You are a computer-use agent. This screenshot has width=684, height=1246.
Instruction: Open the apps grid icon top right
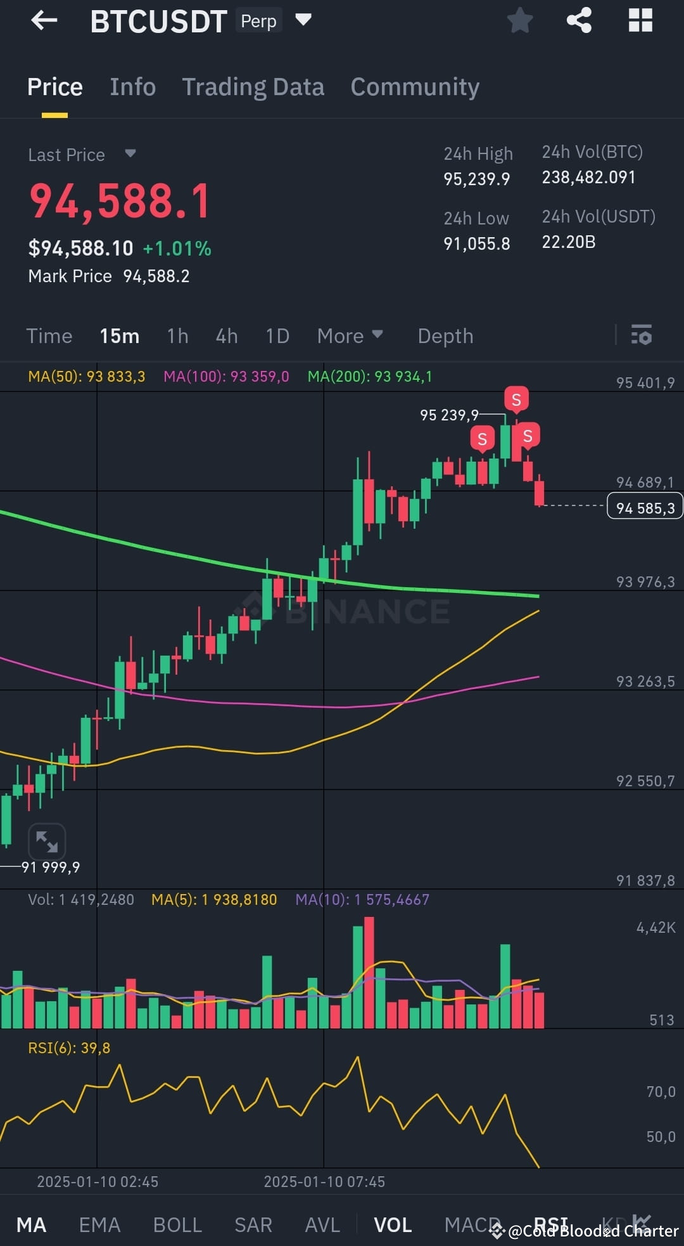tap(640, 20)
